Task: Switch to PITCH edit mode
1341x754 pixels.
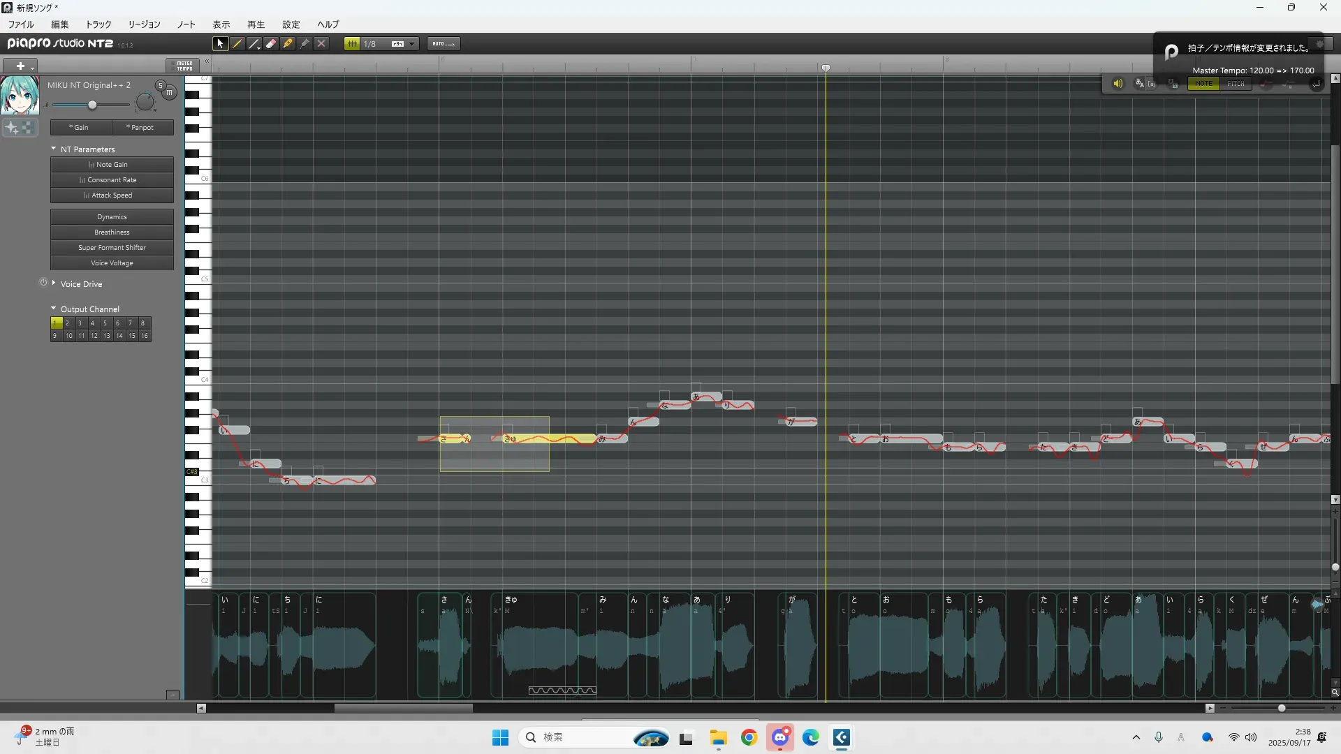Action: point(1236,84)
